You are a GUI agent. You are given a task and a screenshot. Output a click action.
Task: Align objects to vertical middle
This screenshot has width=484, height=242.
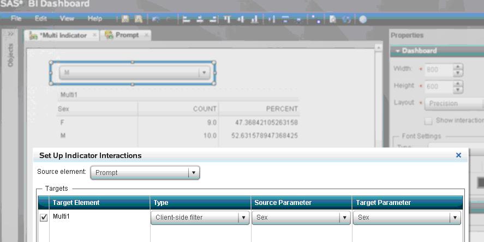[x=241, y=20]
